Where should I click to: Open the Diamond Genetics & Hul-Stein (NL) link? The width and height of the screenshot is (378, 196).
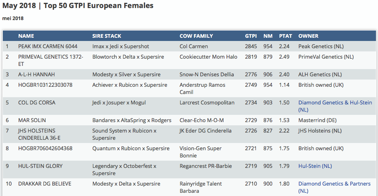[335, 103]
